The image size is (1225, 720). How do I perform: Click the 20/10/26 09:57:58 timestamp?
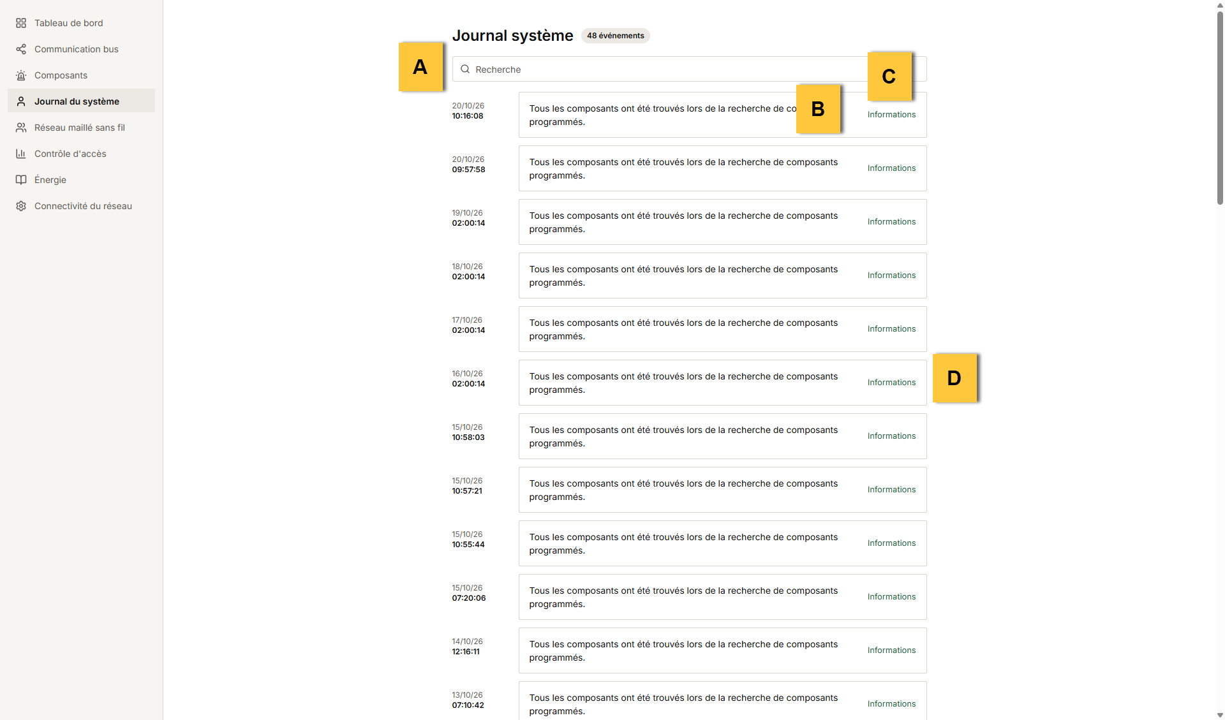point(469,165)
